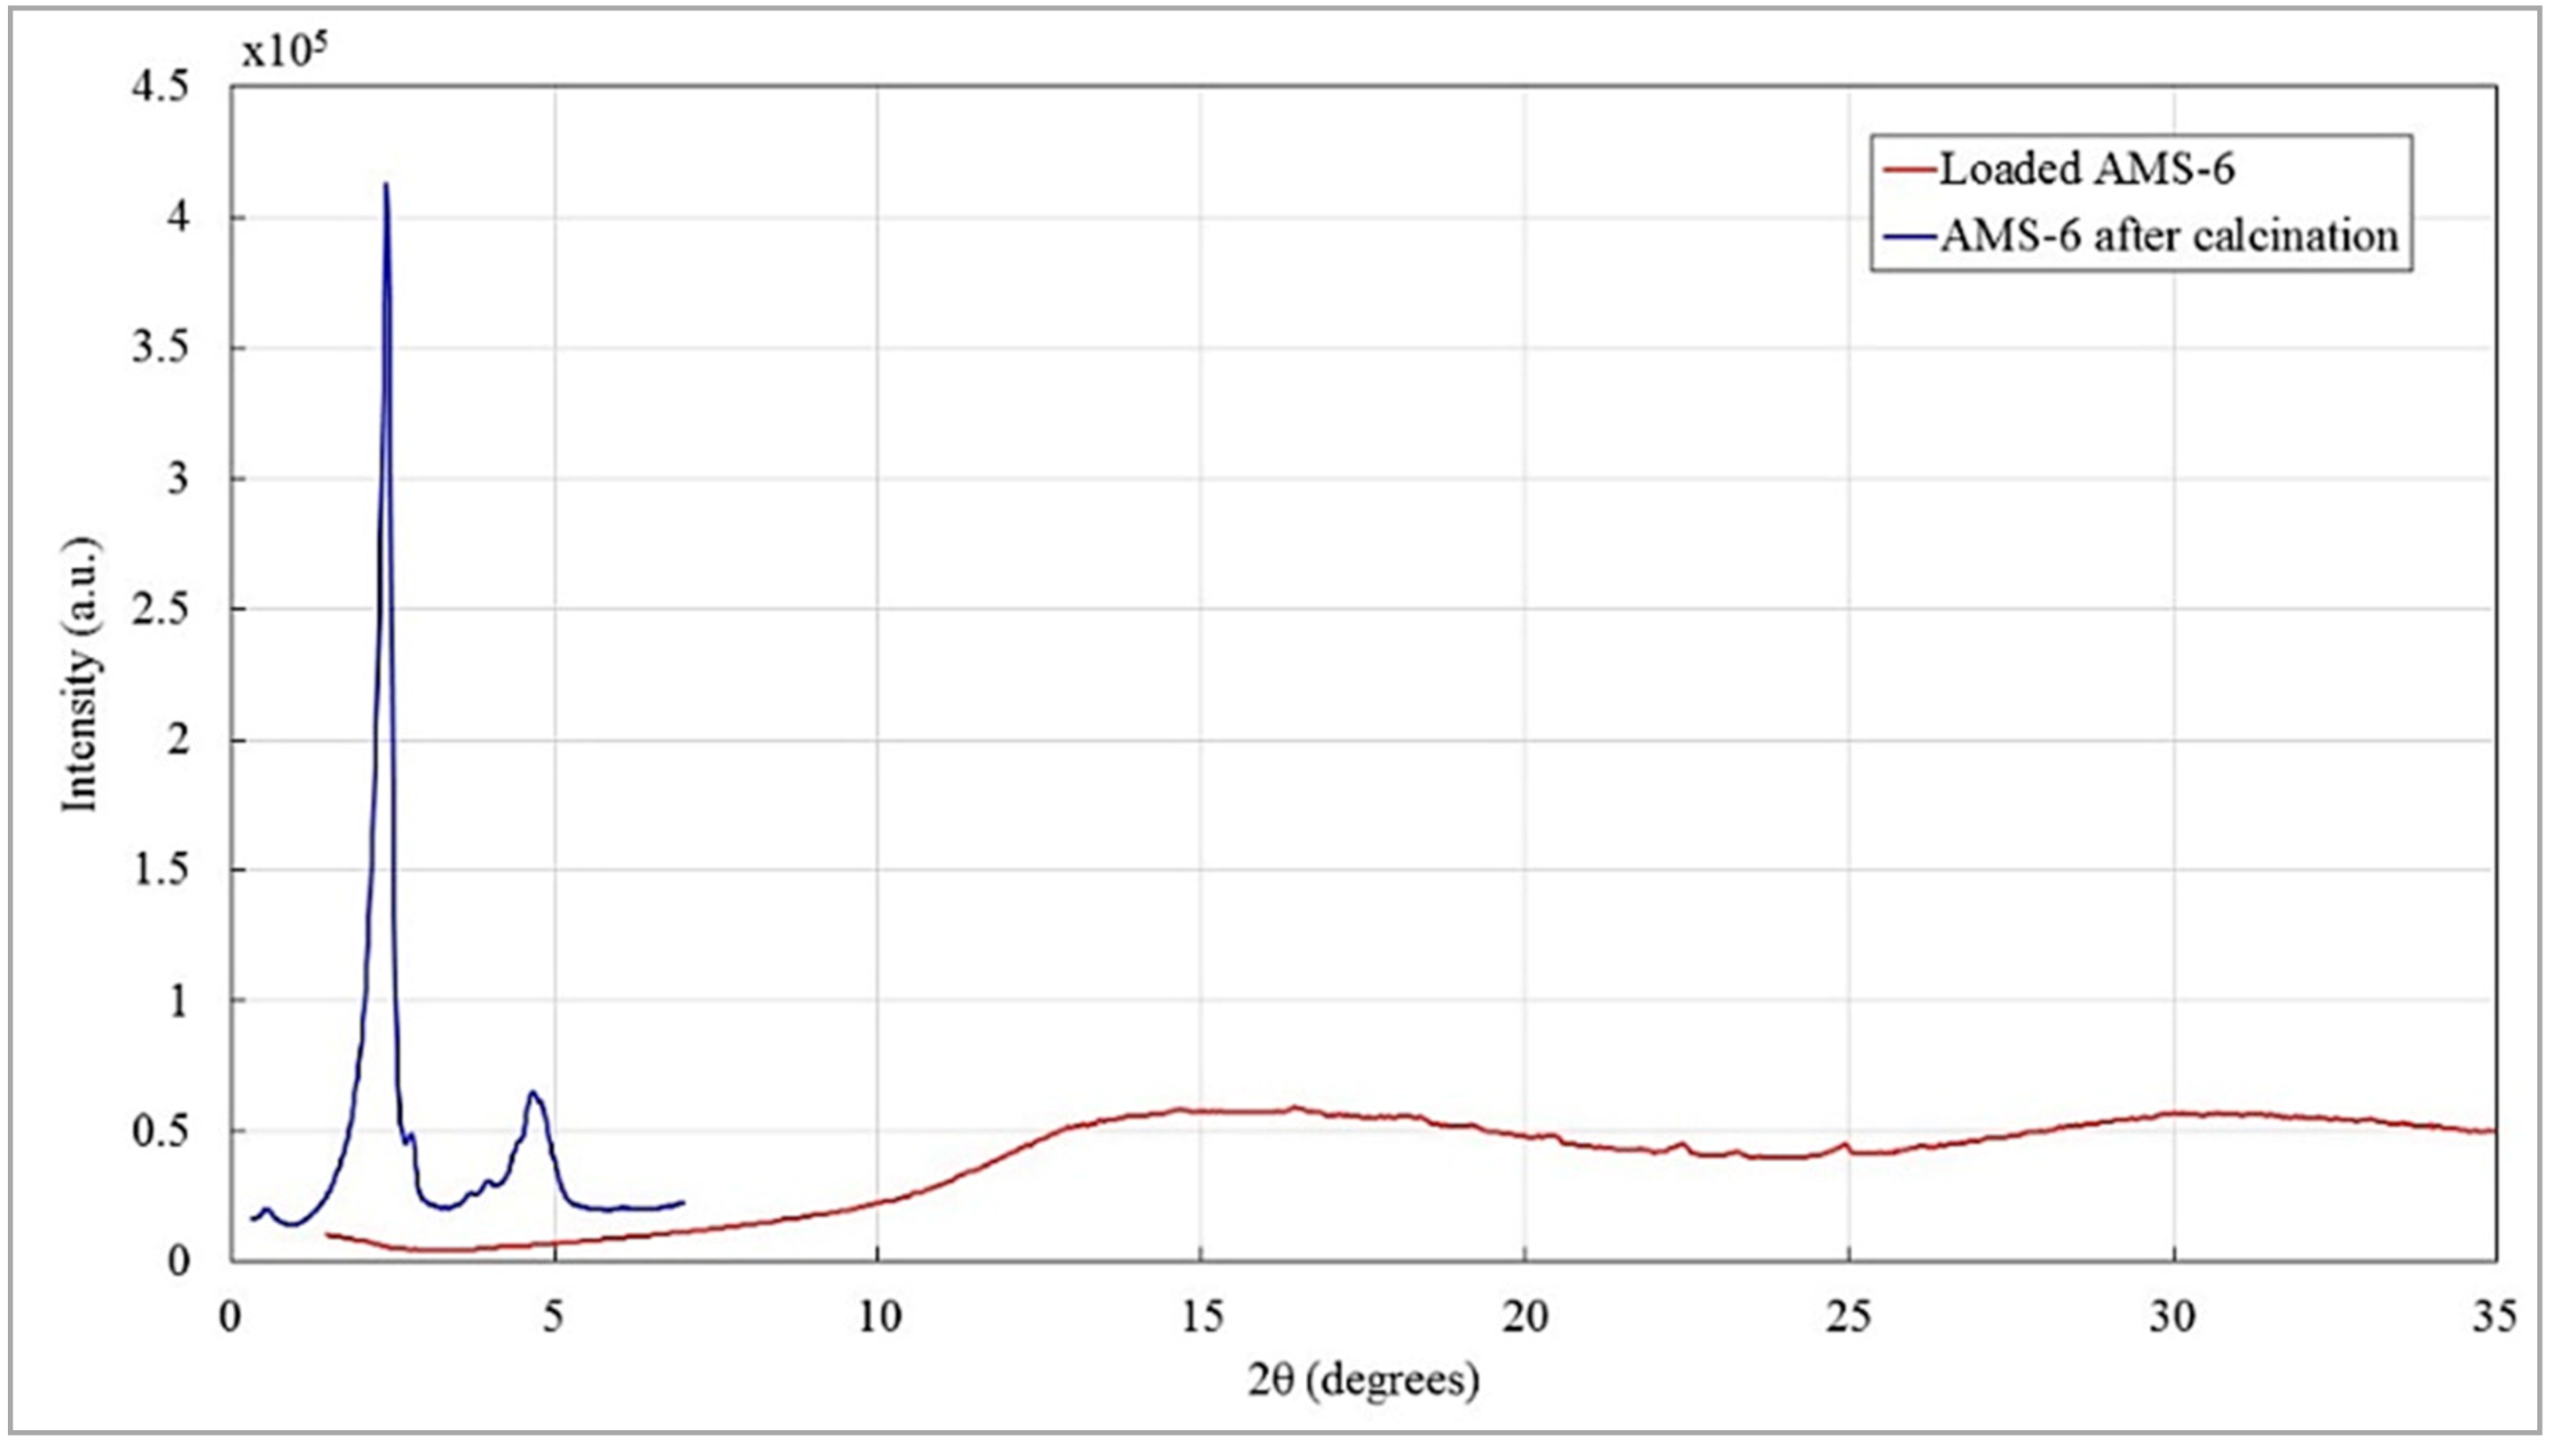Click the Loaded AMS-6 legend entry
The width and height of the screenshot is (2553, 1453).
pyautogui.click(x=2086, y=170)
